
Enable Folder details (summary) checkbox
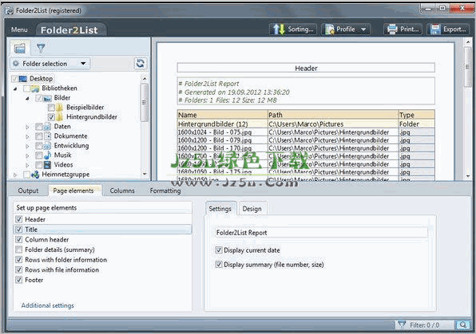[x=19, y=250]
